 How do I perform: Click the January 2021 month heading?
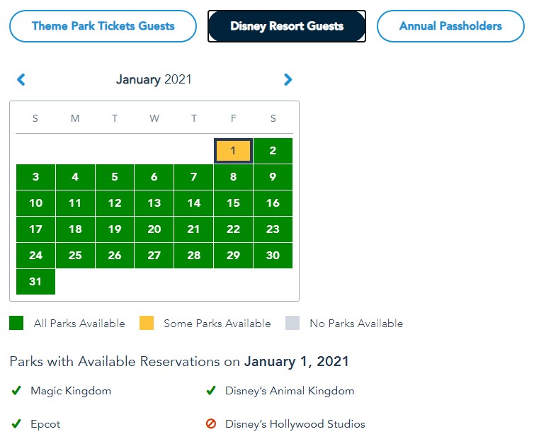[x=154, y=79]
